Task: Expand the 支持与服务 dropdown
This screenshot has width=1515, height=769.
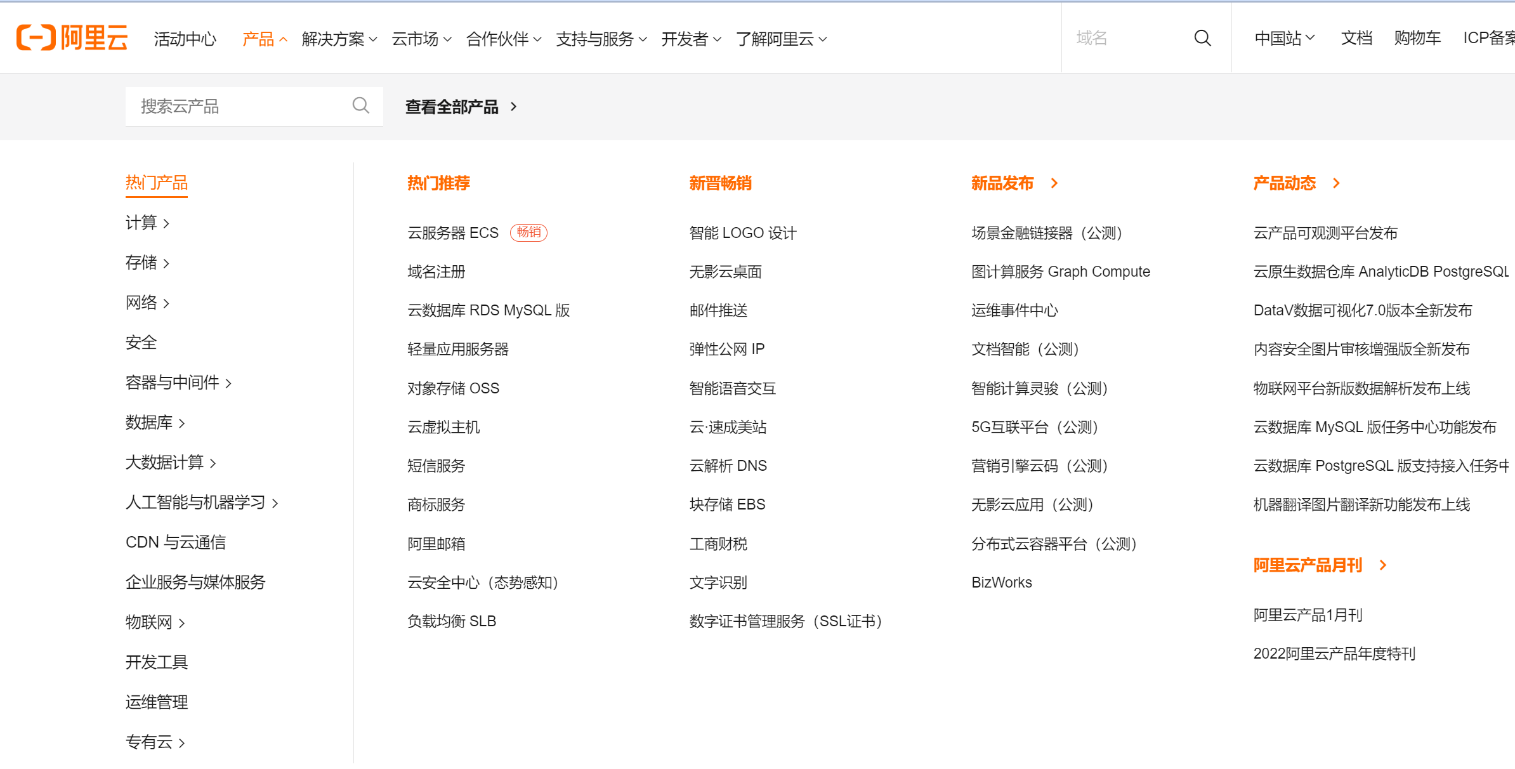Action: coord(601,39)
